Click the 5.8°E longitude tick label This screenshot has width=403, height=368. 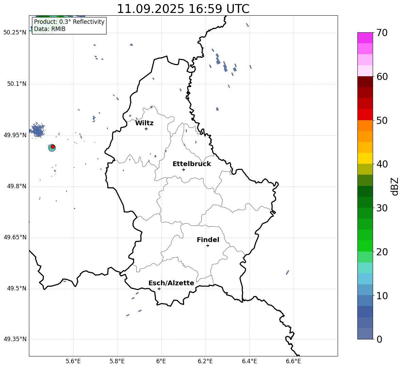pos(117,361)
